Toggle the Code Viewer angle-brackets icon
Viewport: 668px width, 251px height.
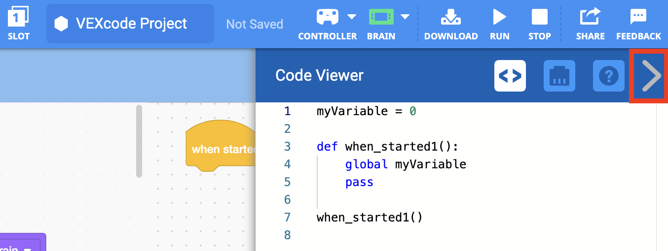[510, 76]
